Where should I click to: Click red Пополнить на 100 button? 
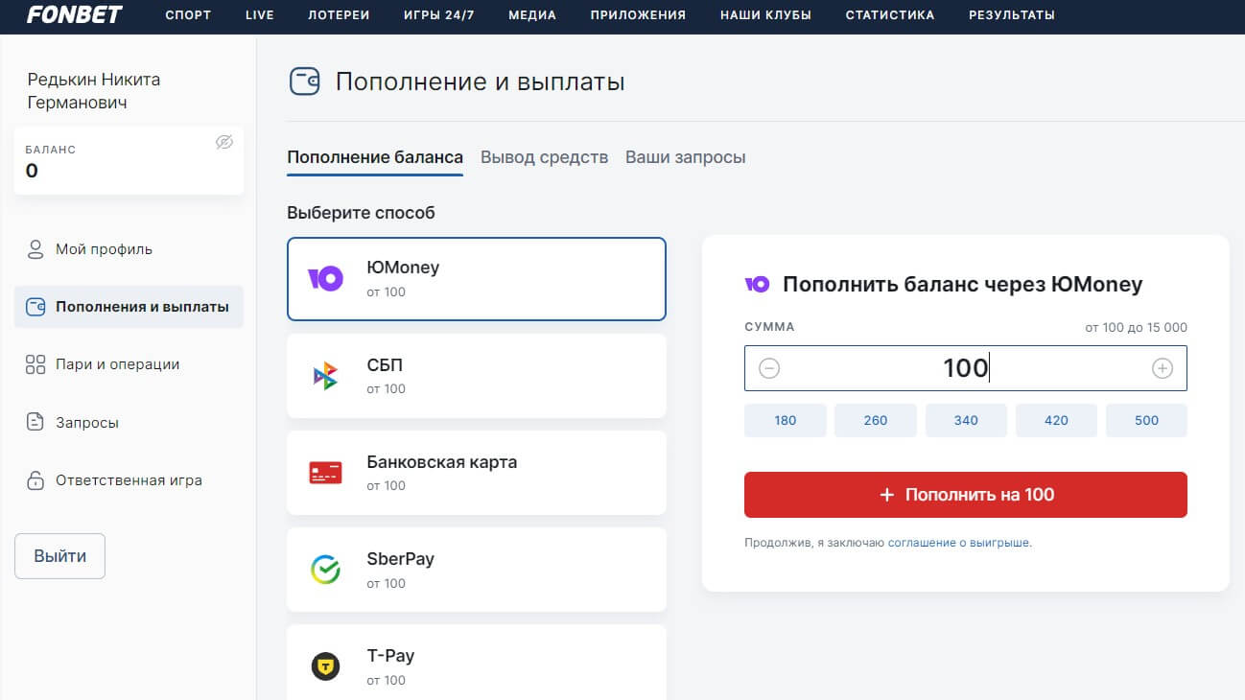(x=966, y=495)
